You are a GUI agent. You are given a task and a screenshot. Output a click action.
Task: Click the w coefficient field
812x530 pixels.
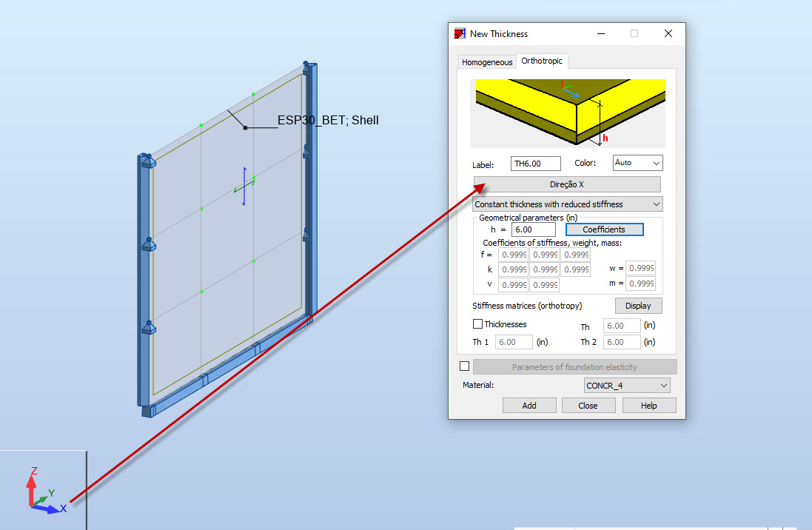coord(640,268)
